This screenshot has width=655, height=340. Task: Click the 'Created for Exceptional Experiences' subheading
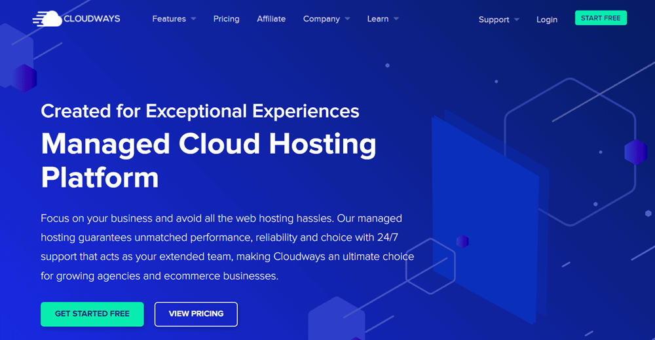(200, 111)
